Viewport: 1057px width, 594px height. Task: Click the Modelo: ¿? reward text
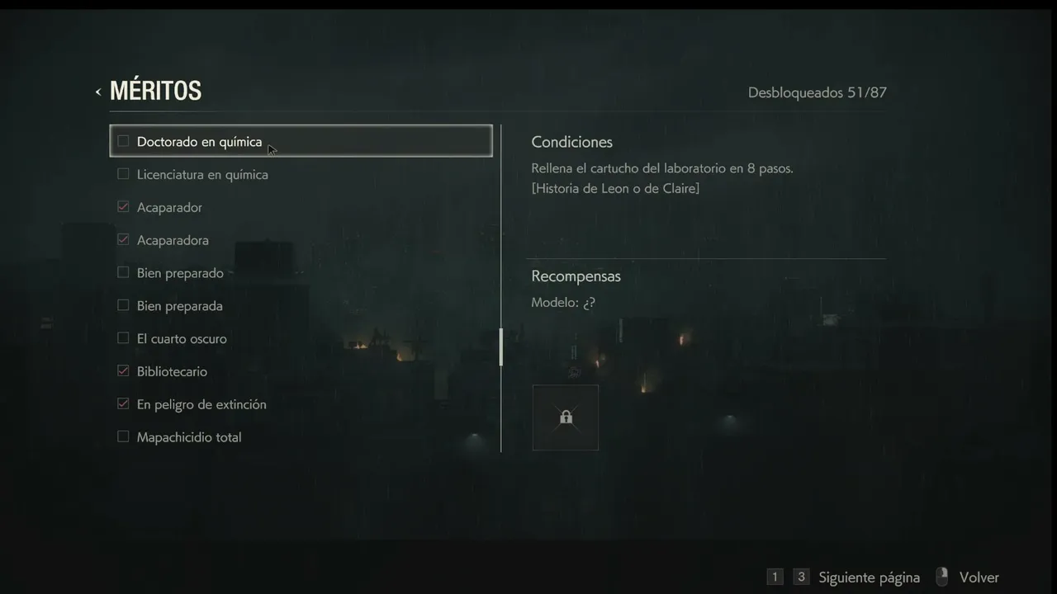(x=563, y=303)
